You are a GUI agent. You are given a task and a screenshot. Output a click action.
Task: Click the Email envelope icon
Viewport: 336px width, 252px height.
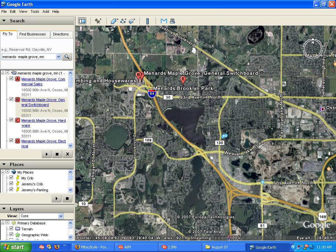164,21
